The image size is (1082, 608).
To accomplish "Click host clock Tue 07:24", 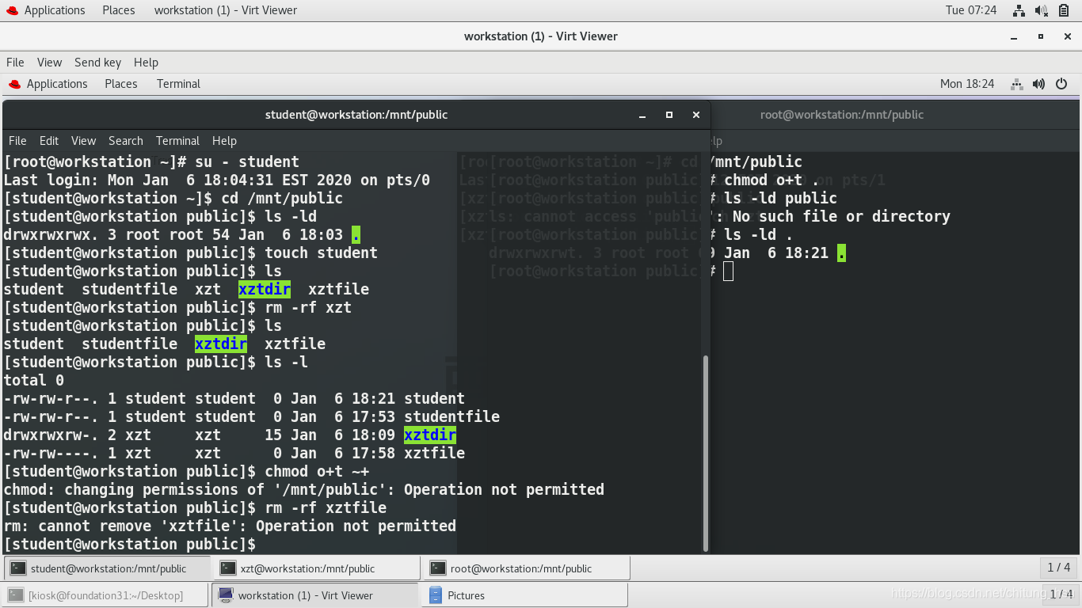I will 971,10.
